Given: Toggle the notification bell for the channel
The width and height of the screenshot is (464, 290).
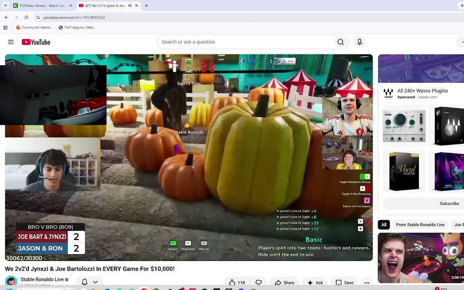Looking at the screenshot, I should pyautogui.click(x=85, y=282).
